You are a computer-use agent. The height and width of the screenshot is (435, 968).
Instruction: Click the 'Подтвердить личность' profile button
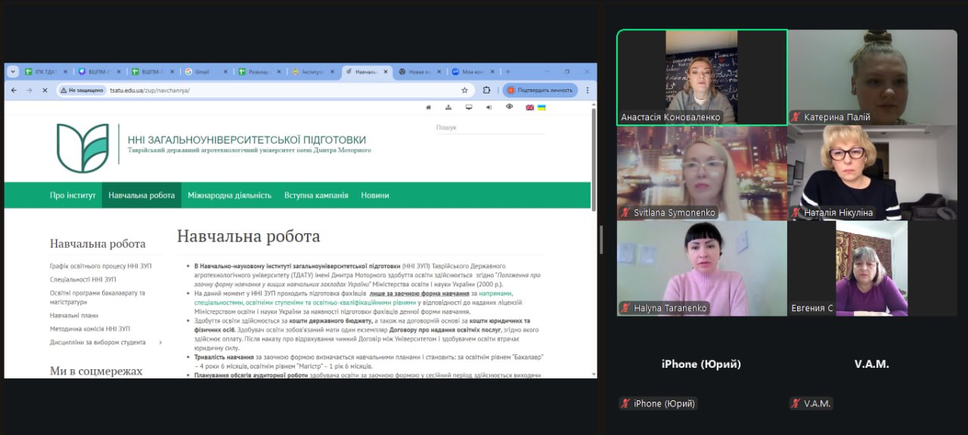540,90
